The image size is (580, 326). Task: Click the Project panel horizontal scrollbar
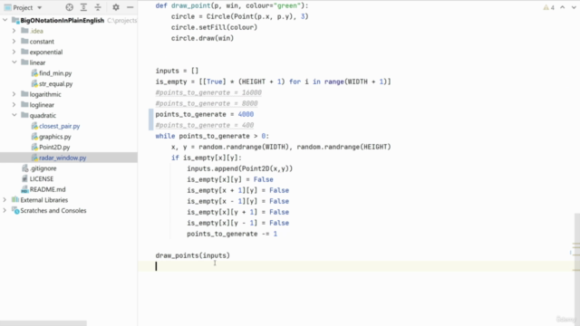tap(43, 323)
